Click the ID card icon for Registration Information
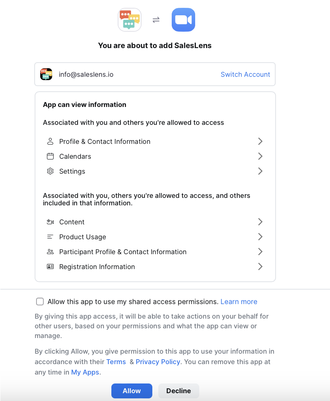Screen dimensions: 330x401 pos(50,267)
